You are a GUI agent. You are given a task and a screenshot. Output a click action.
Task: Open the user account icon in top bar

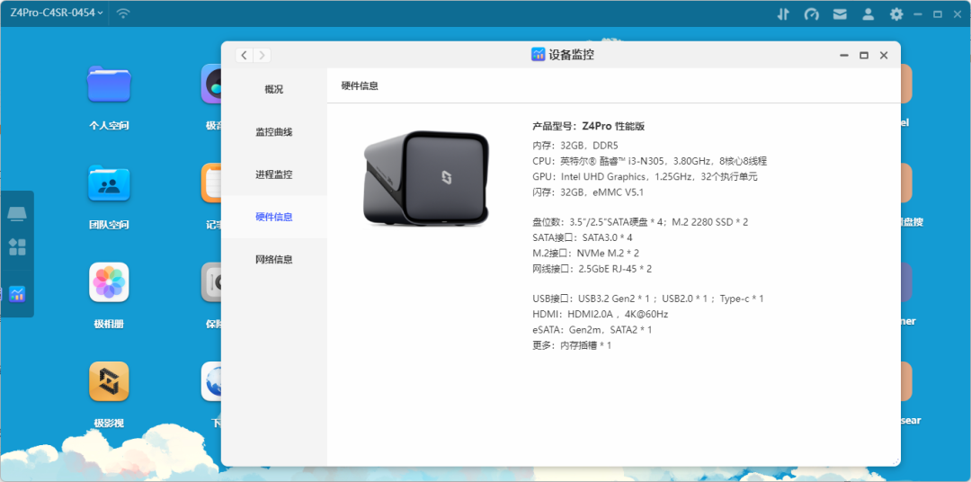[869, 13]
